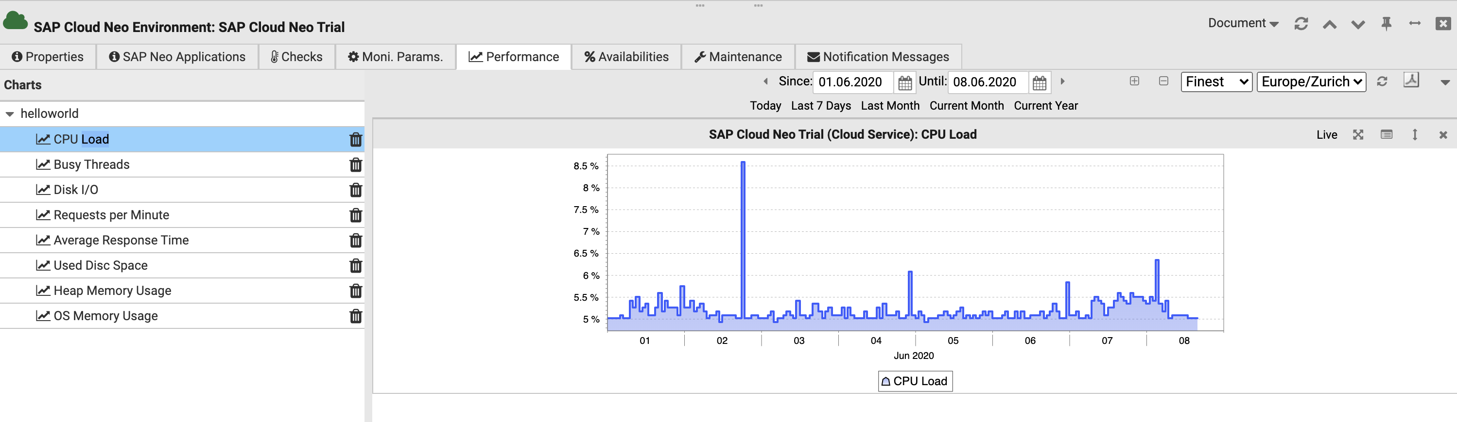This screenshot has height=422, width=1457.
Task: Remove Heap Memory Usage chart via trash
Action: pos(355,291)
